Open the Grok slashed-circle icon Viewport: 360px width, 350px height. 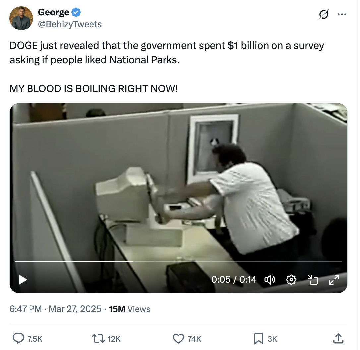(x=323, y=14)
